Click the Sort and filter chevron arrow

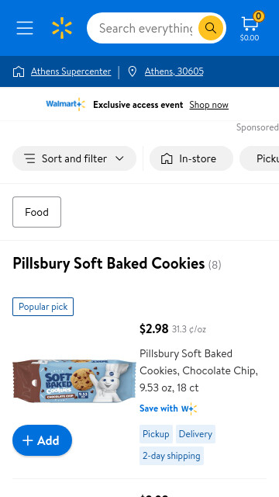(119, 158)
